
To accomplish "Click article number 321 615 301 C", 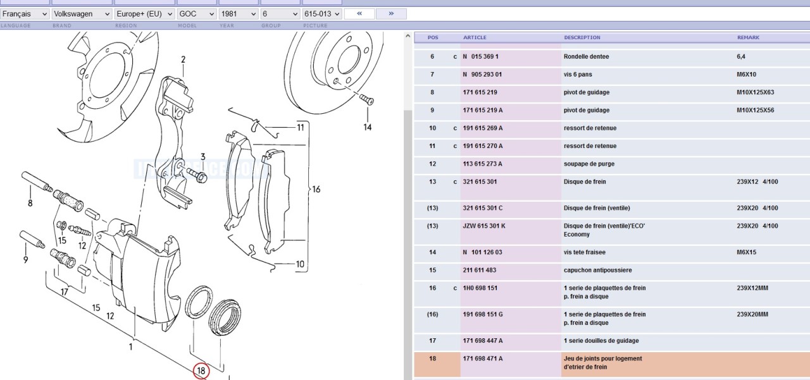I will (483, 208).
